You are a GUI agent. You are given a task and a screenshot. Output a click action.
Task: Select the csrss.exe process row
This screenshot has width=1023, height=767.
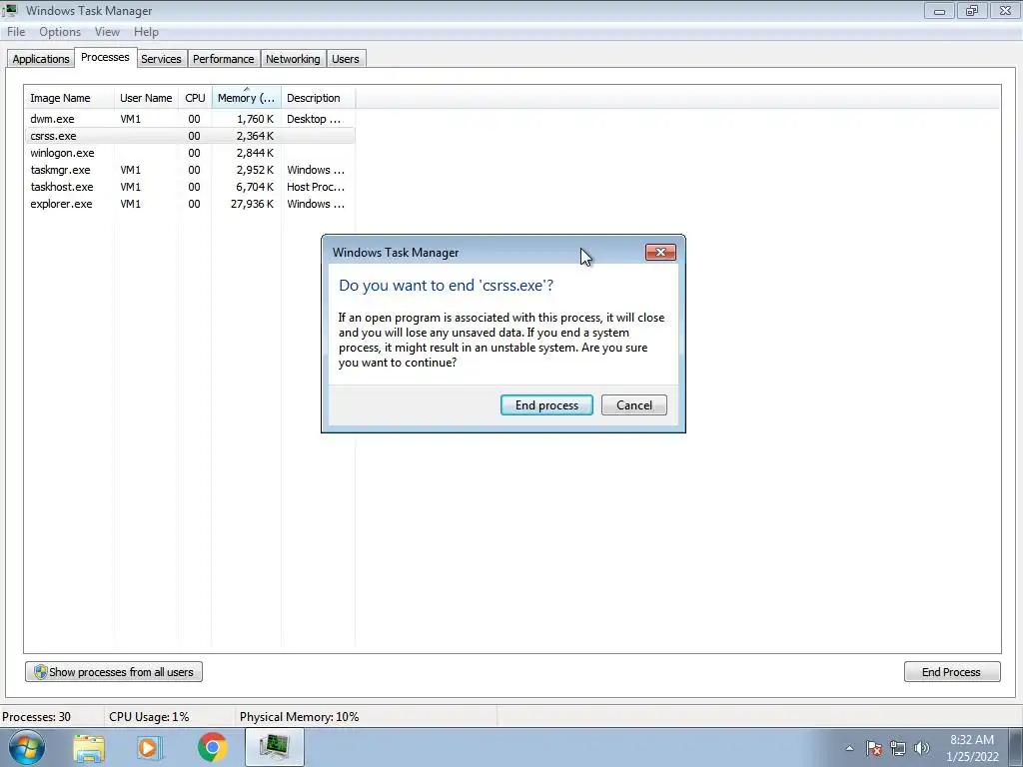click(190, 136)
